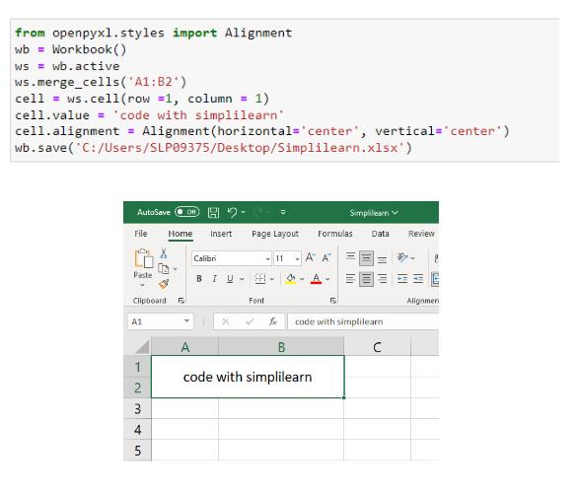Switch to the Insert tab
This screenshot has width=579, height=493.
tap(221, 234)
